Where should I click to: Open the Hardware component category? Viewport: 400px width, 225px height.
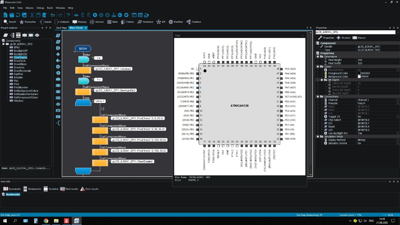click(145, 22)
